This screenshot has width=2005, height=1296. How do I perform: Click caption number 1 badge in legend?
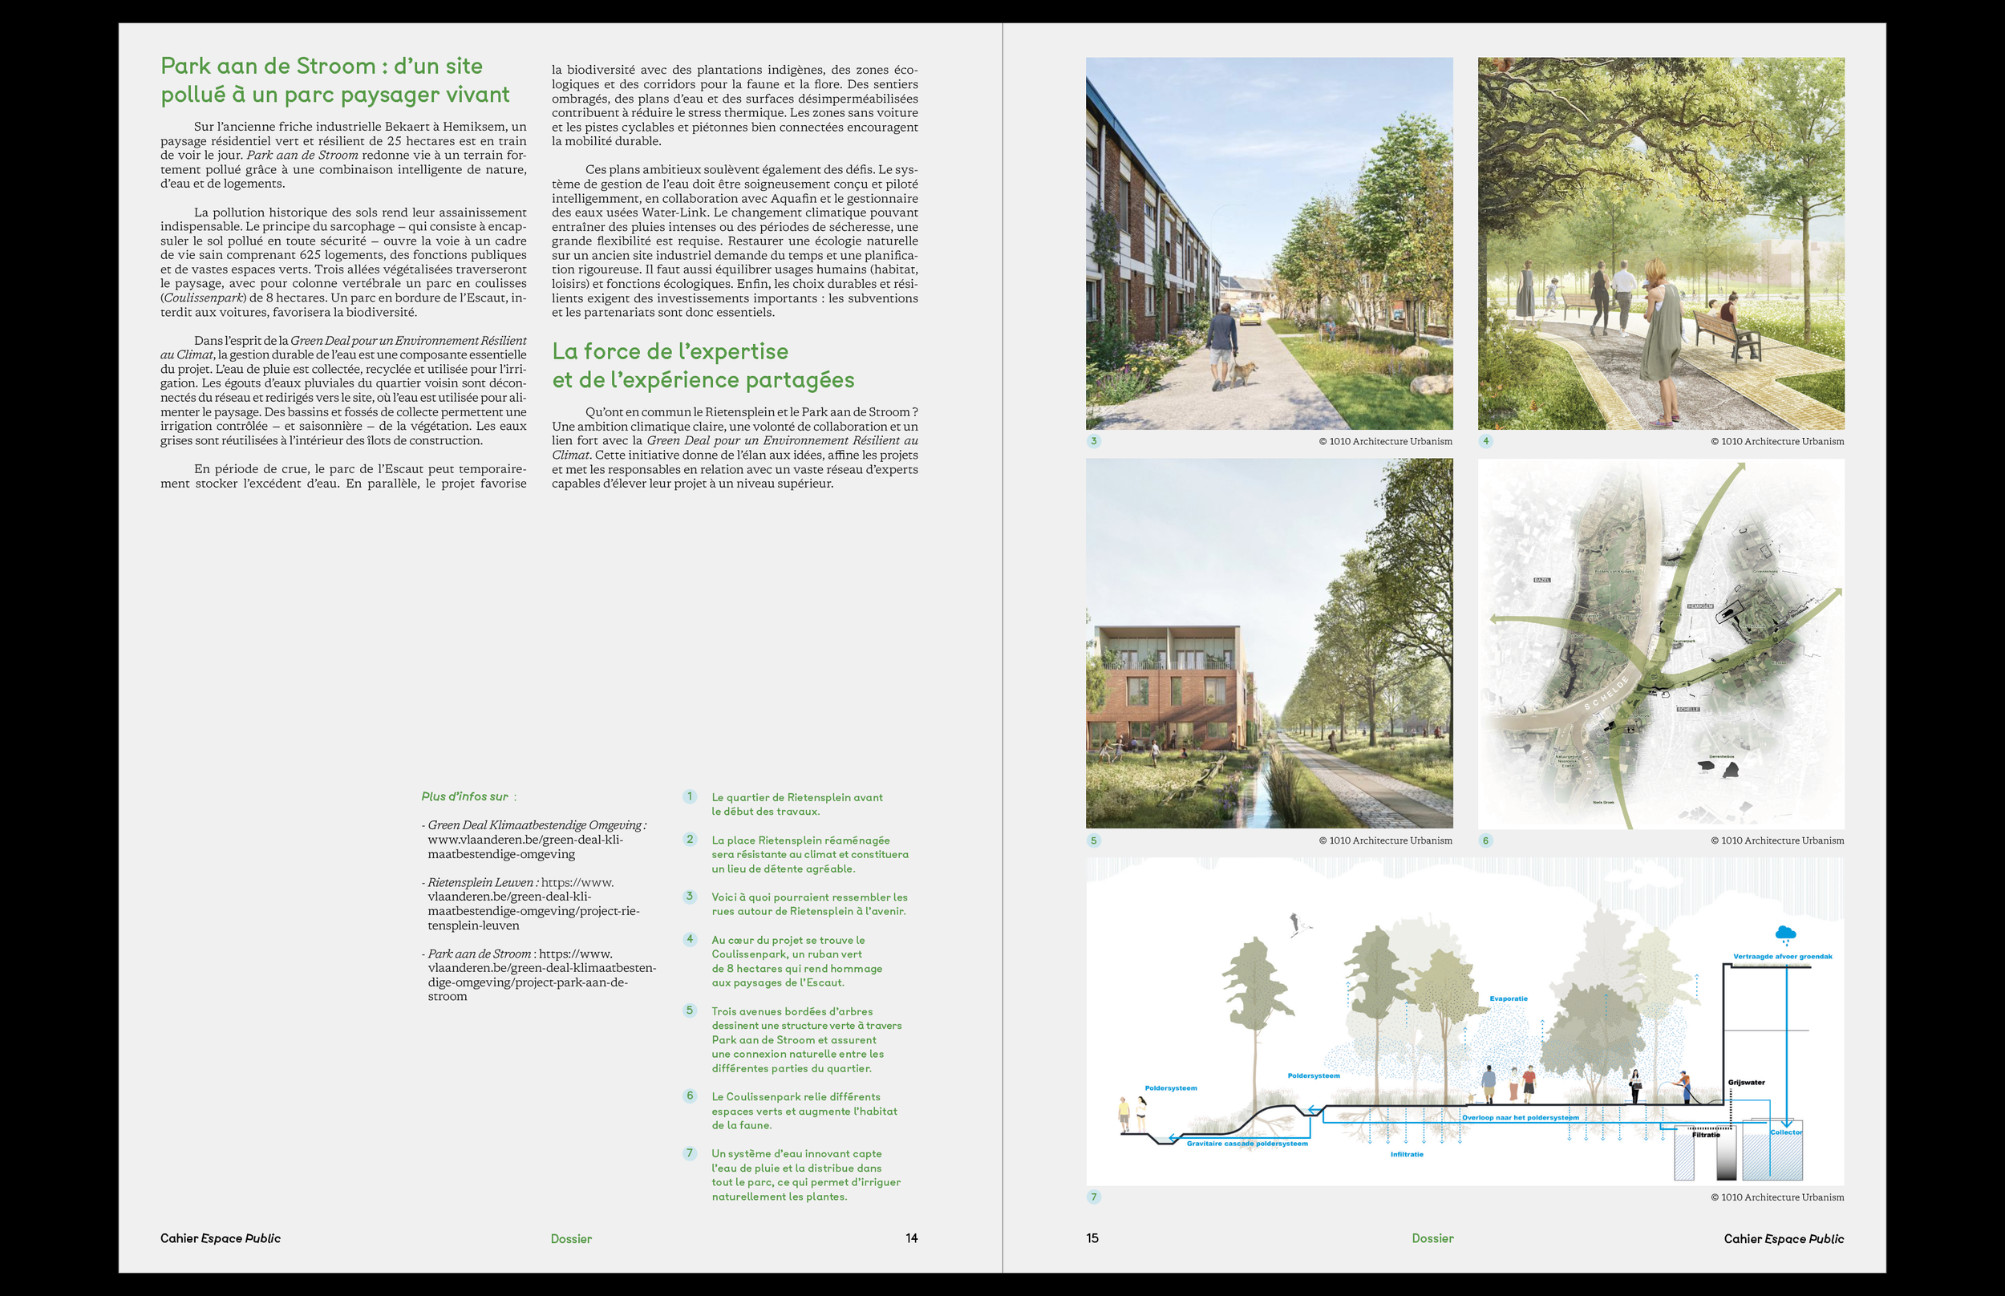tap(689, 796)
